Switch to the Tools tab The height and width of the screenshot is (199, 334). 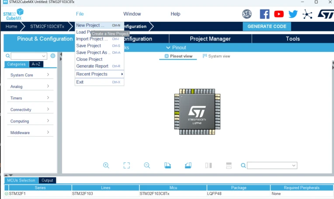point(292,39)
